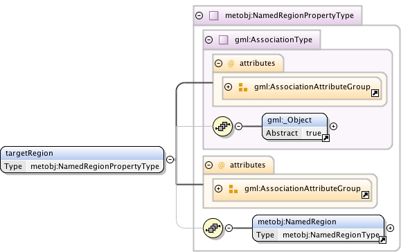Screen dimensions: 401x252
Task: Collapse the sequence next to metobj:NamedRegion
Action: (229, 228)
